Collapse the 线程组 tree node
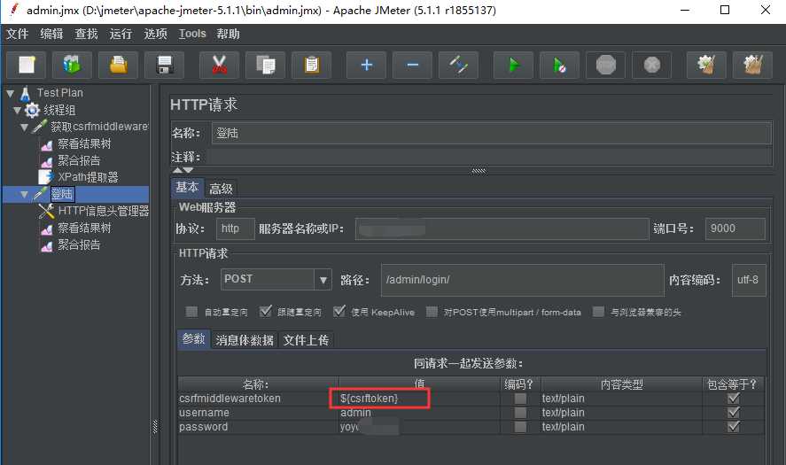786x465 pixels. point(18,110)
